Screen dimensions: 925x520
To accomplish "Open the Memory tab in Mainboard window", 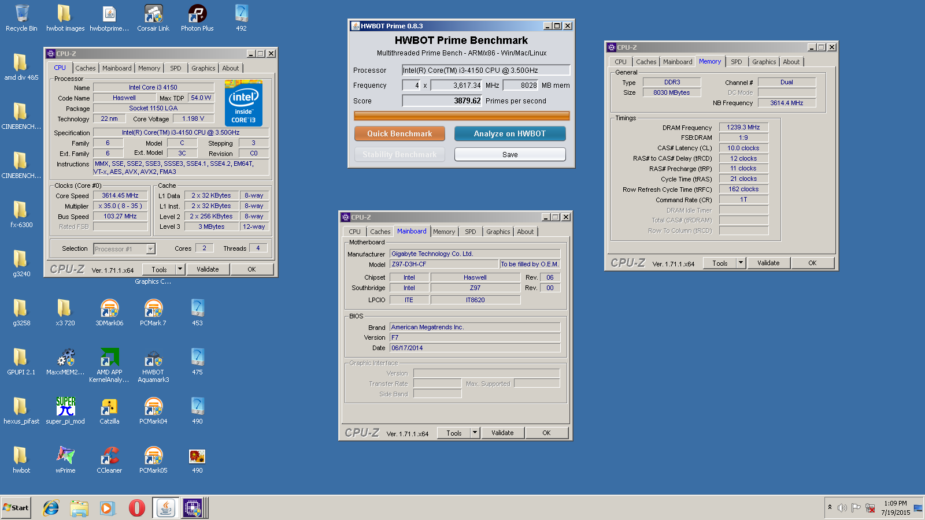I will pos(444,232).
